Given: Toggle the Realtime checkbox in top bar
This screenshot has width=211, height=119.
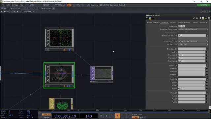Looking at the screenshot, I should point(89,5).
